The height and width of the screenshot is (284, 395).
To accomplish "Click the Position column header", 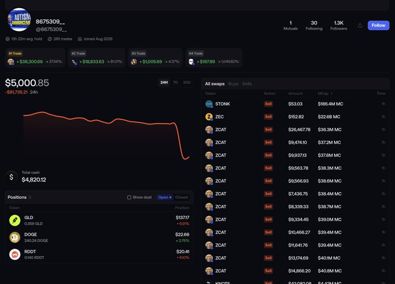I will (x=182, y=208).
